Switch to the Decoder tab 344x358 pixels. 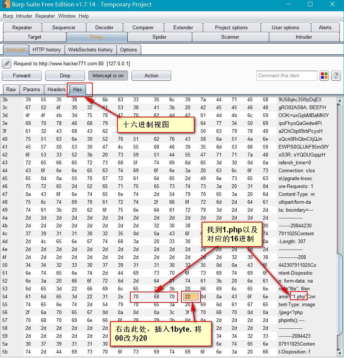click(x=104, y=28)
